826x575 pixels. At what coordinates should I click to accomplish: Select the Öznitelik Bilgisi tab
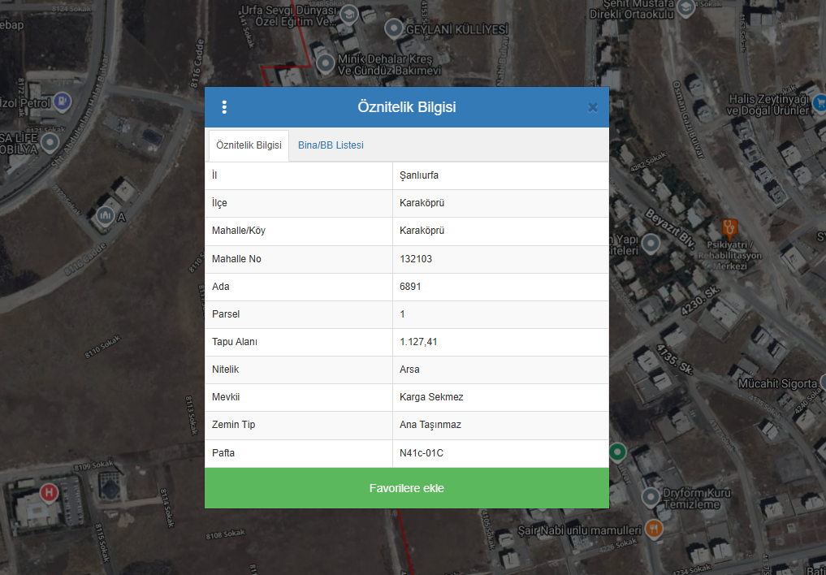(x=249, y=145)
